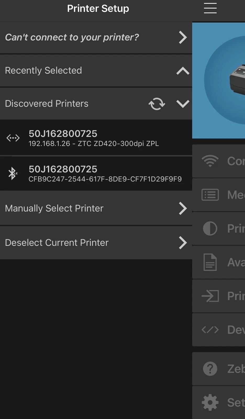Open the Can't connect to your printer help
The height and width of the screenshot is (419, 245).
point(96,37)
